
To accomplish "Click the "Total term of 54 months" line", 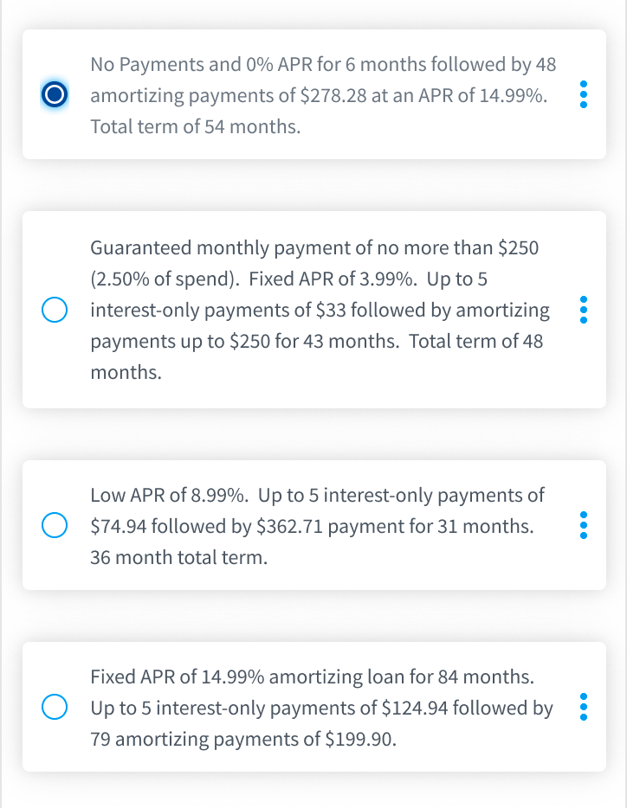I will pos(195,126).
